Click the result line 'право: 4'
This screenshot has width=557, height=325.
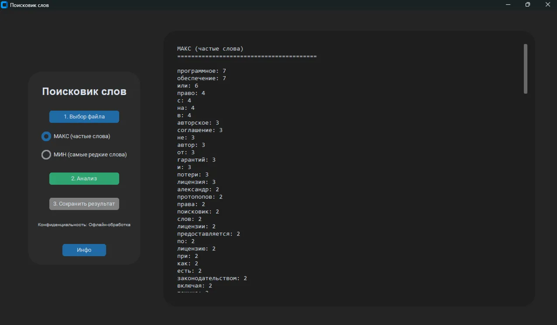[x=191, y=93]
